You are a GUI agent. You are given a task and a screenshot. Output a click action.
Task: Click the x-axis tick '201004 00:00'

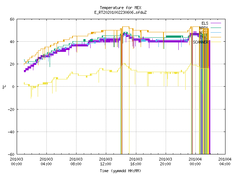coord(195,162)
